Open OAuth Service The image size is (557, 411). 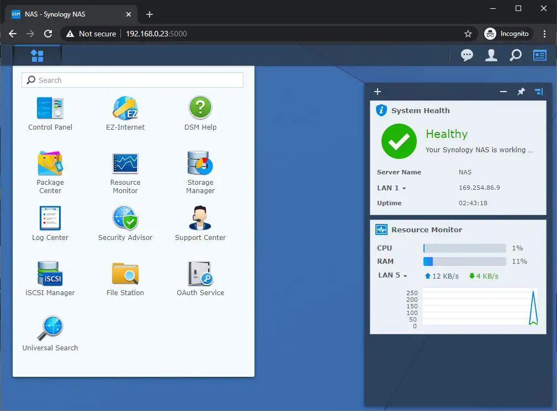pyautogui.click(x=200, y=279)
